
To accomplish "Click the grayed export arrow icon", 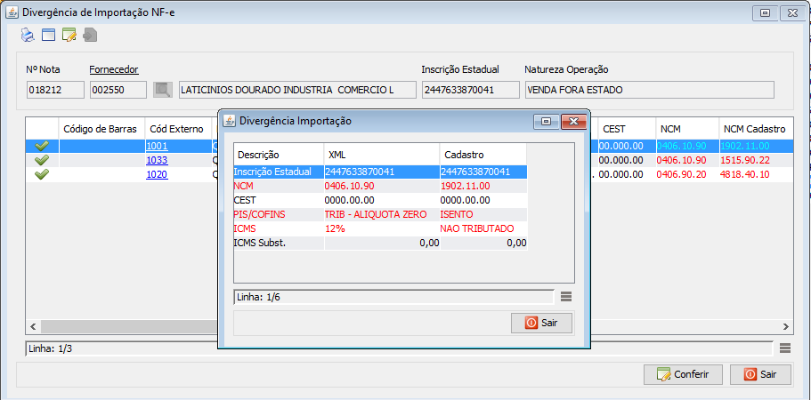I will (90, 36).
